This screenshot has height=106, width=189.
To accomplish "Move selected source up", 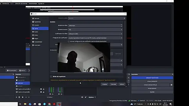I will pyautogui.click(x=26, y=97).
